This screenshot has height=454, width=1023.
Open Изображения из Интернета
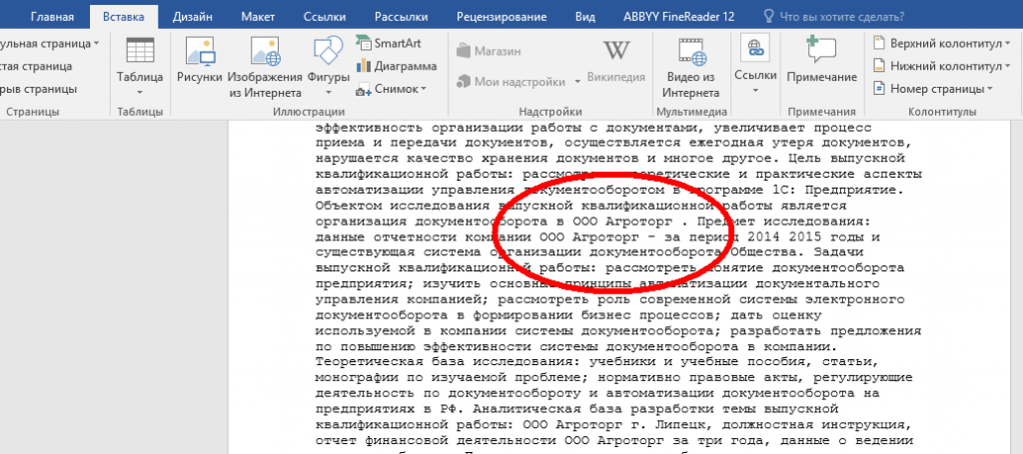(265, 68)
